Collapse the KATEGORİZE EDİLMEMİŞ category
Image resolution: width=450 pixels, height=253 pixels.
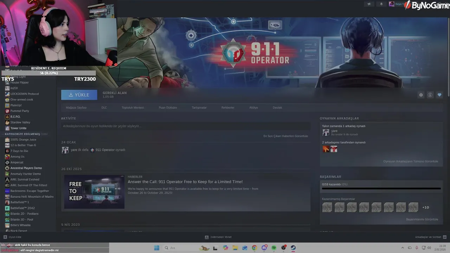tap(22, 134)
